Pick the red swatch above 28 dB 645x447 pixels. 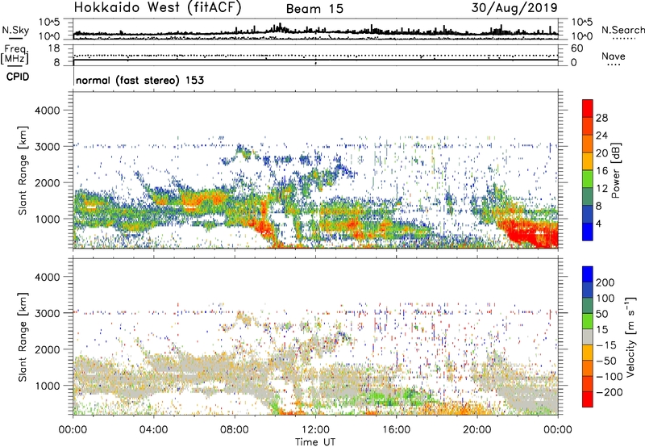point(588,109)
